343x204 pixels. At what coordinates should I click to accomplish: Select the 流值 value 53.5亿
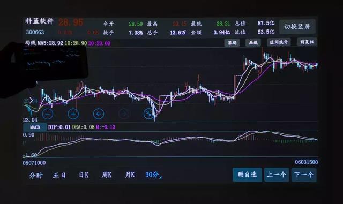(266, 32)
